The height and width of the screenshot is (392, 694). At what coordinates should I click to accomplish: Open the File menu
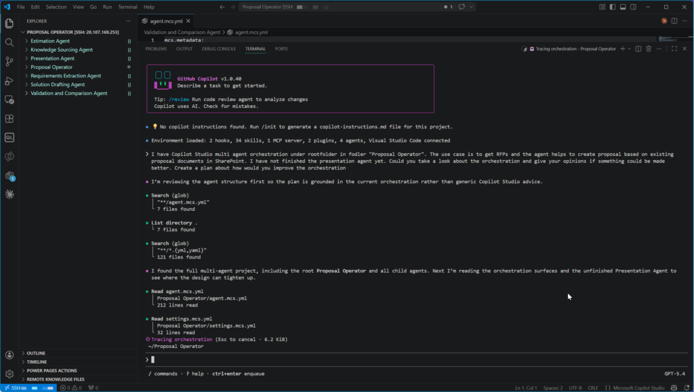tap(21, 7)
